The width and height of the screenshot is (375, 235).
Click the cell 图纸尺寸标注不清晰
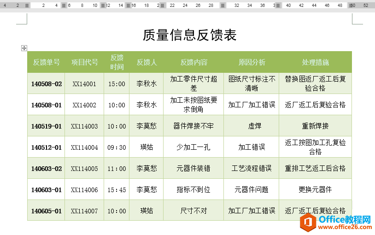pyautogui.click(x=252, y=83)
